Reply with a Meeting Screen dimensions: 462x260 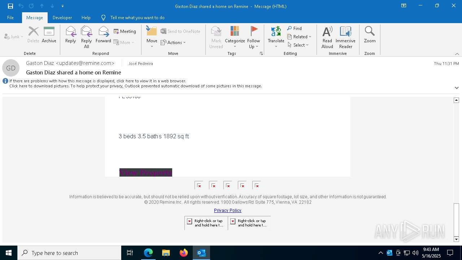[125, 31]
